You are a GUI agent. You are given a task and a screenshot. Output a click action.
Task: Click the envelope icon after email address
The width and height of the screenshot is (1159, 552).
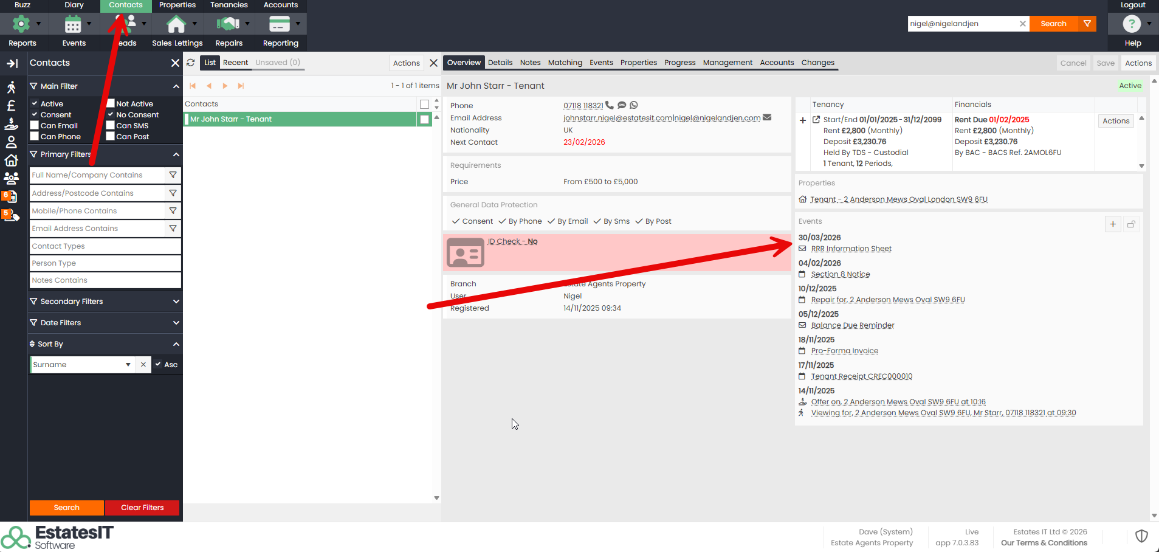[x=767, y=117]
